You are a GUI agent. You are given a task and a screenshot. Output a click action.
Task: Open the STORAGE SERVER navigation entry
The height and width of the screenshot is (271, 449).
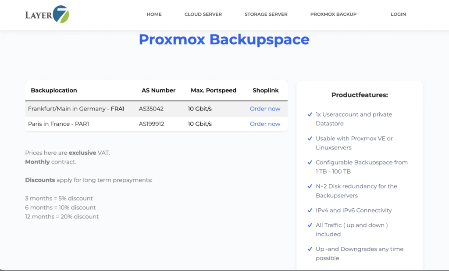pos(266,14)
